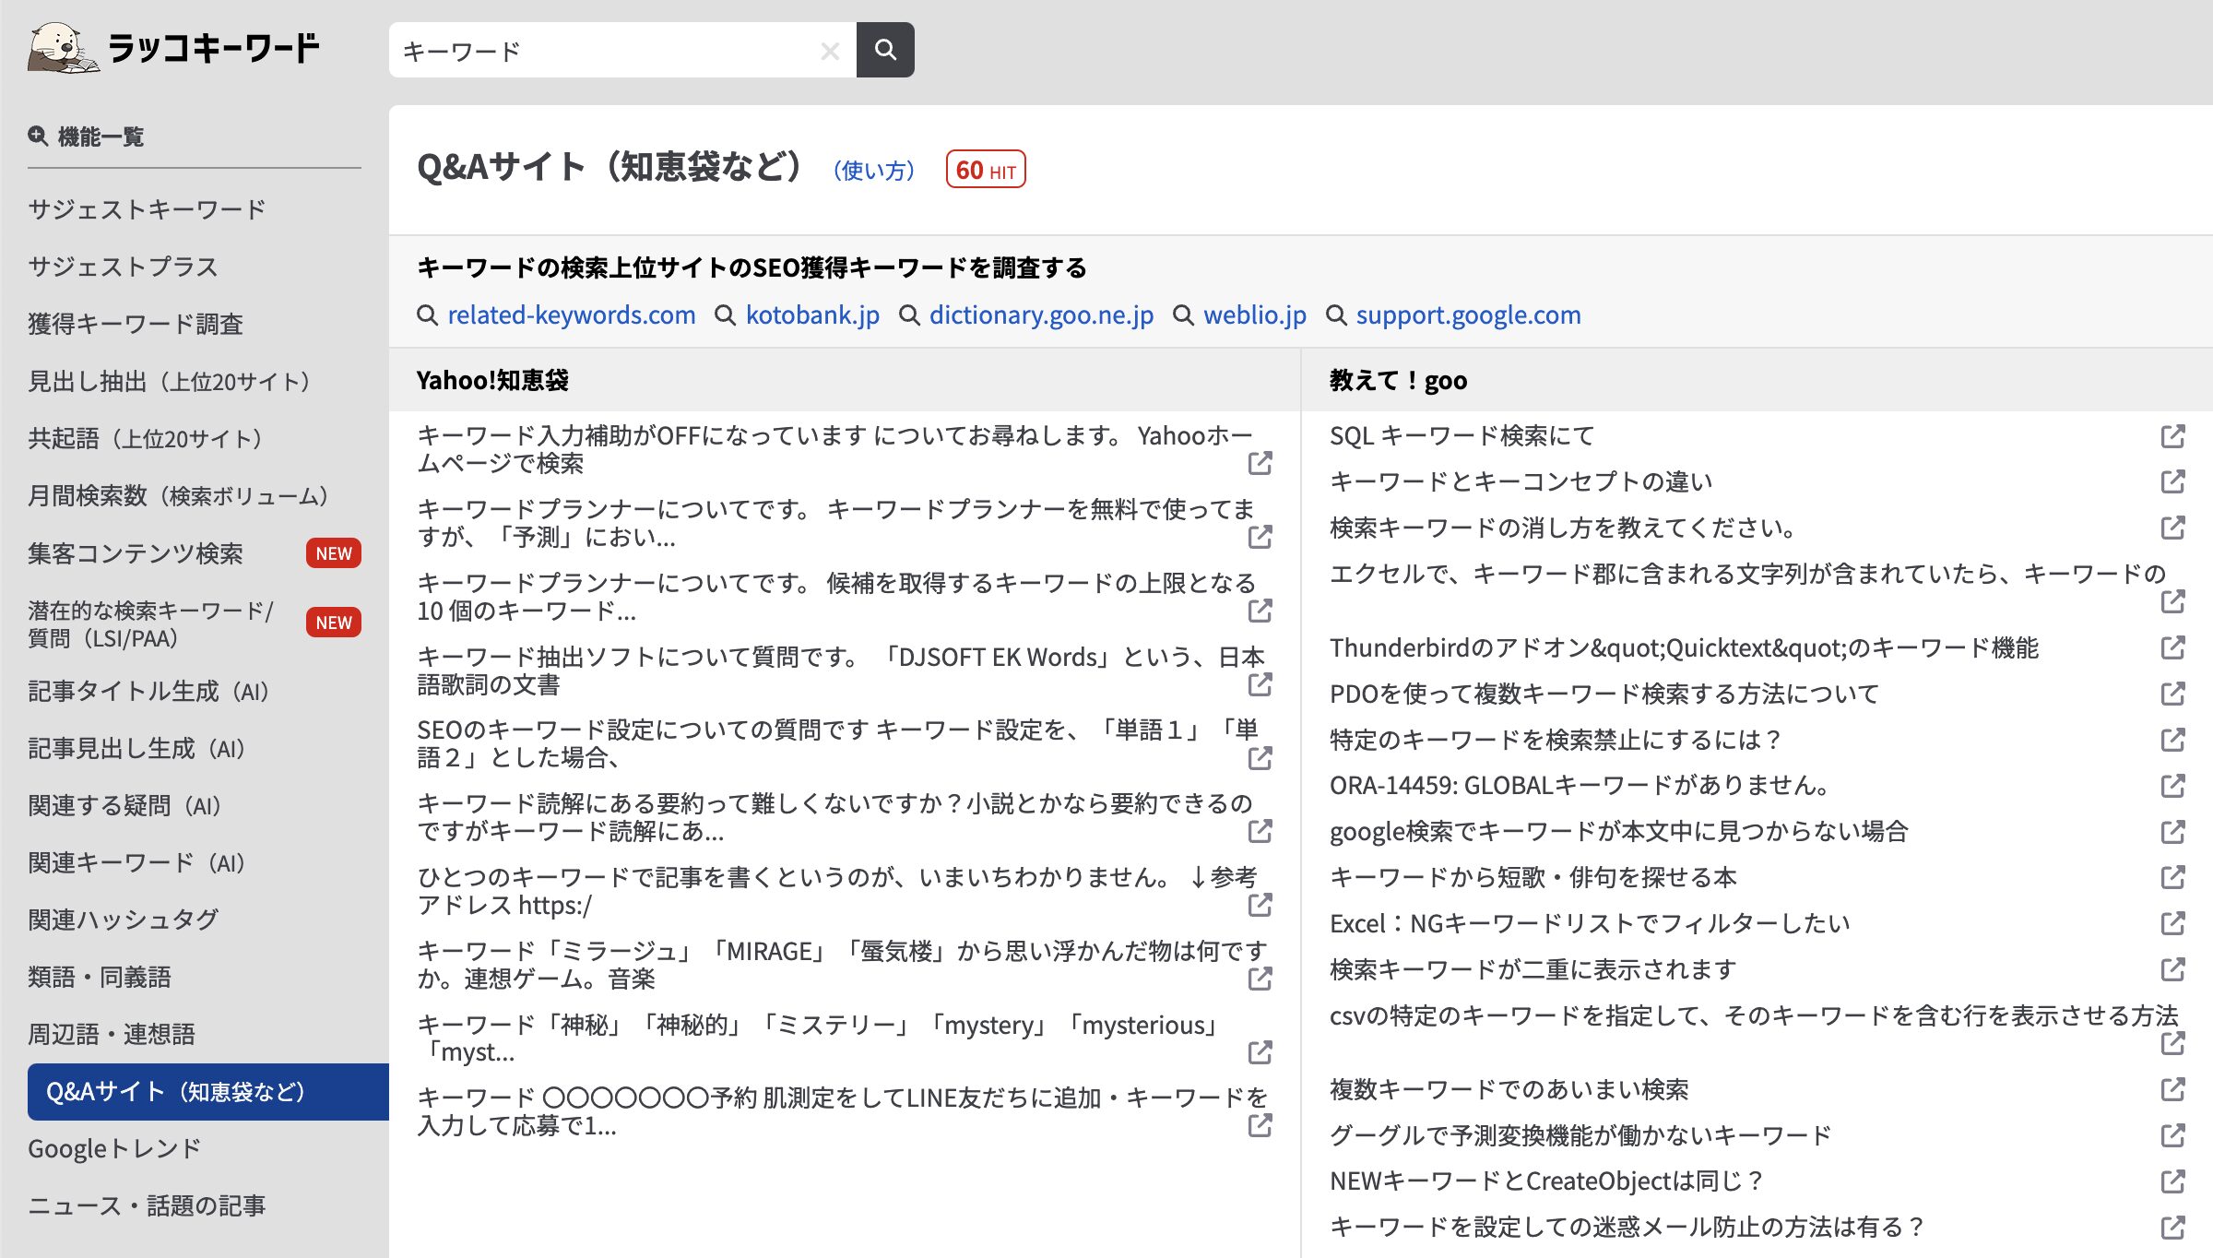Open external link for 迷惑メール防止の方法 row
This screenshot has height=1258, width=2213.
(2172, 1228)
